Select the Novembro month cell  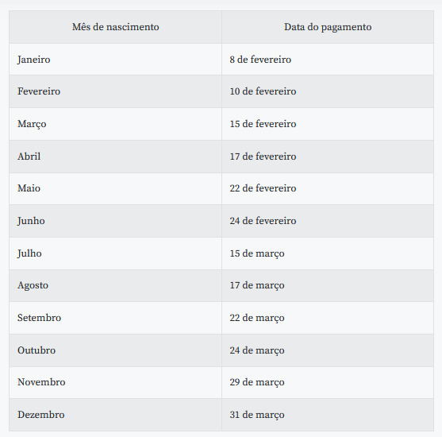pyautogui.click(x=115, y=382)
